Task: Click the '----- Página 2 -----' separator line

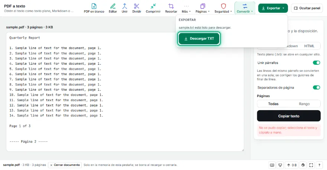Action: click(29, 142)
